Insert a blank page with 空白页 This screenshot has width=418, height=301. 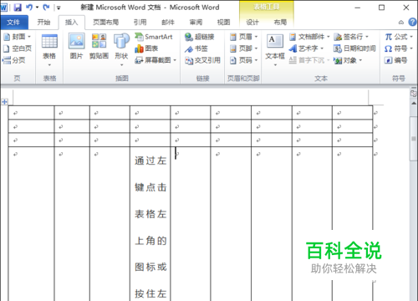pos(18,48)
